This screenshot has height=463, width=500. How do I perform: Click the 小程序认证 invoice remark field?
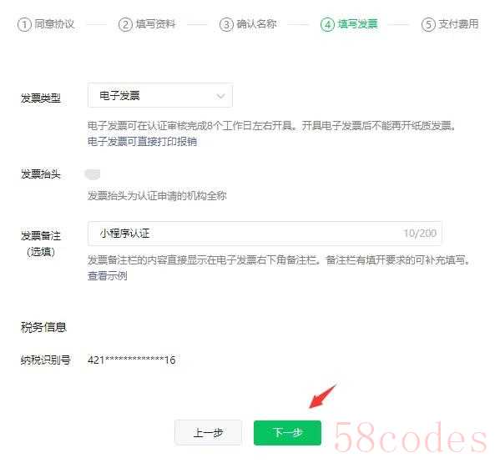[265, 234]
